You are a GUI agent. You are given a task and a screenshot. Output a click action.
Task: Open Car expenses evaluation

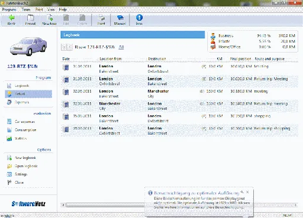(28, 122)
